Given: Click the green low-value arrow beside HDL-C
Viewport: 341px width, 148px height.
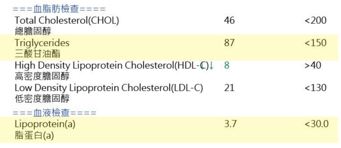Looking at the screenshot, I should (211, 66).
